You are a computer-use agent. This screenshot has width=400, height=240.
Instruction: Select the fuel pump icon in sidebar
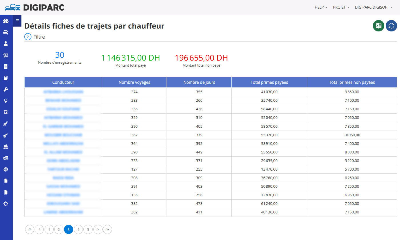[x=6, y=78]
